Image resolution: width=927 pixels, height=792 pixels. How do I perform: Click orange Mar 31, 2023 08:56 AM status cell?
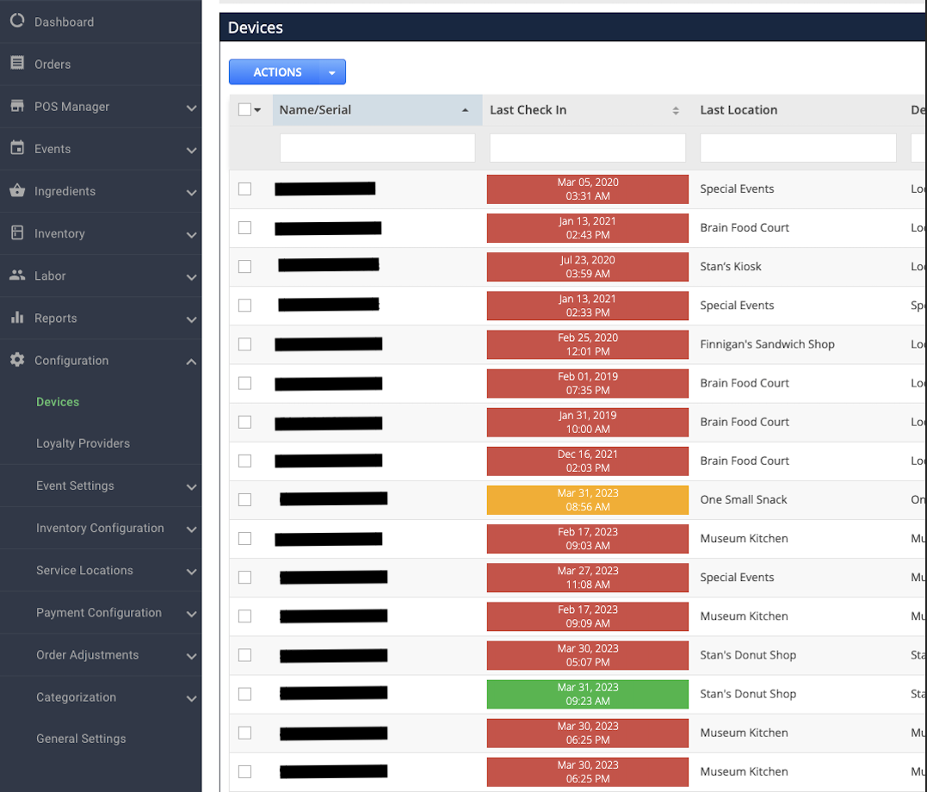[x=588, y=500]
